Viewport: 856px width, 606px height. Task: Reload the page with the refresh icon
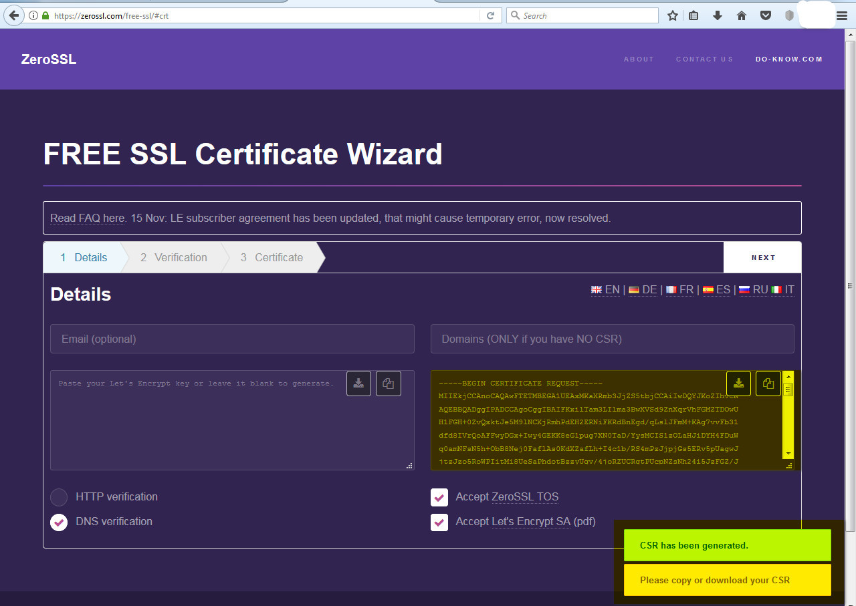(490, 15)
